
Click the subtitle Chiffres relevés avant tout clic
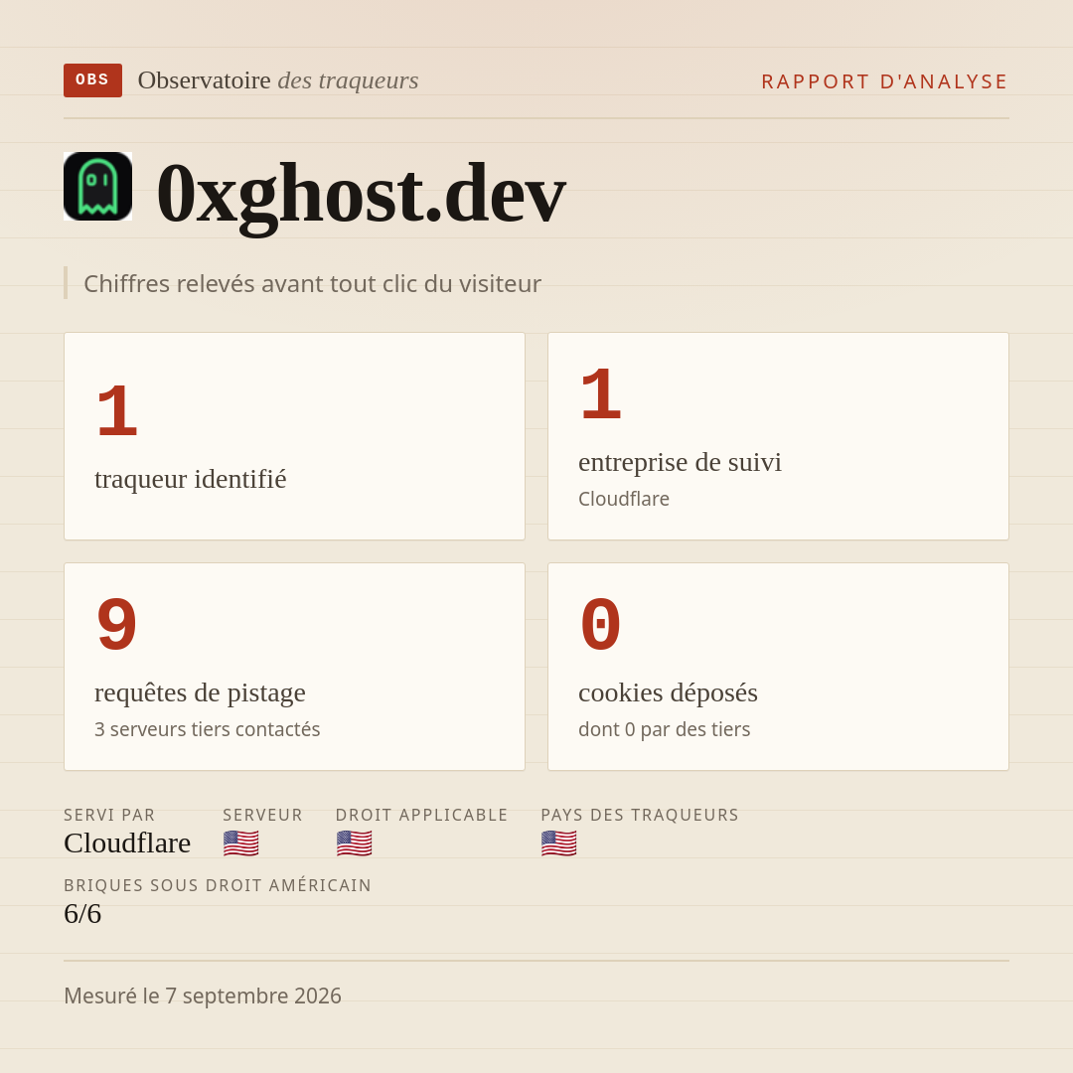(312, 283)
